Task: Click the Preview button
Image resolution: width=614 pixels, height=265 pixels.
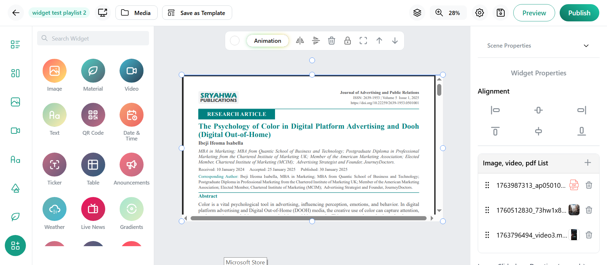Action: [534, 13]
